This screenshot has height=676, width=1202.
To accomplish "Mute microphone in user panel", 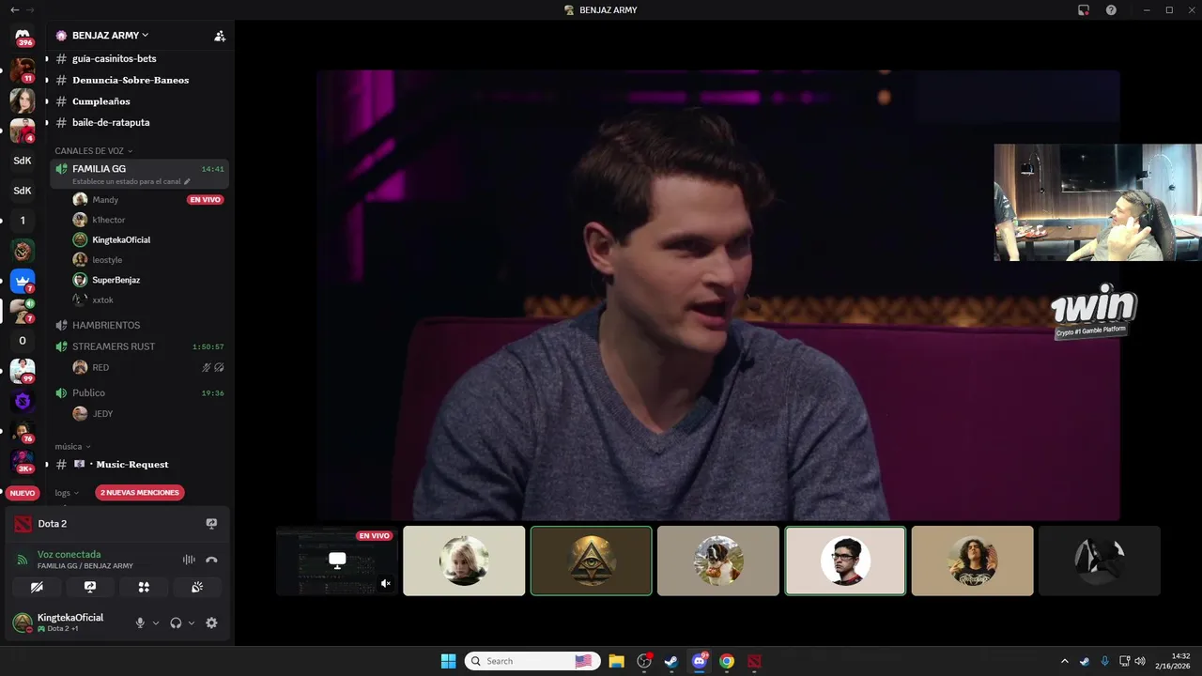I will point(140,622).
